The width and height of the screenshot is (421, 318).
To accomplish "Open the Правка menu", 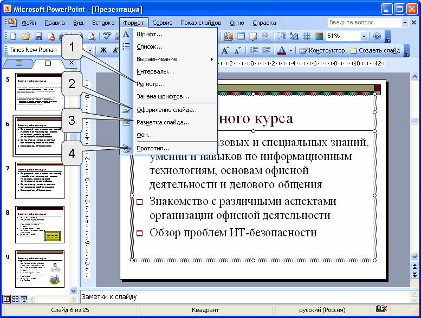I will (x=55, y=23).
